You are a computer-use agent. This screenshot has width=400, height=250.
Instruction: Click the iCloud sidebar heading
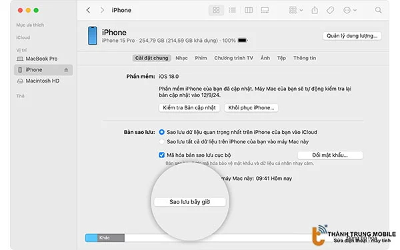pos(23,37)
